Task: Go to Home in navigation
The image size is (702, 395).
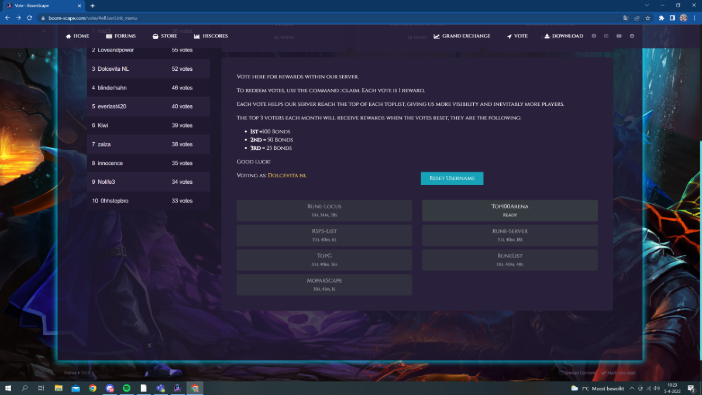Action: pyautogui.click(x=78, y=36)
